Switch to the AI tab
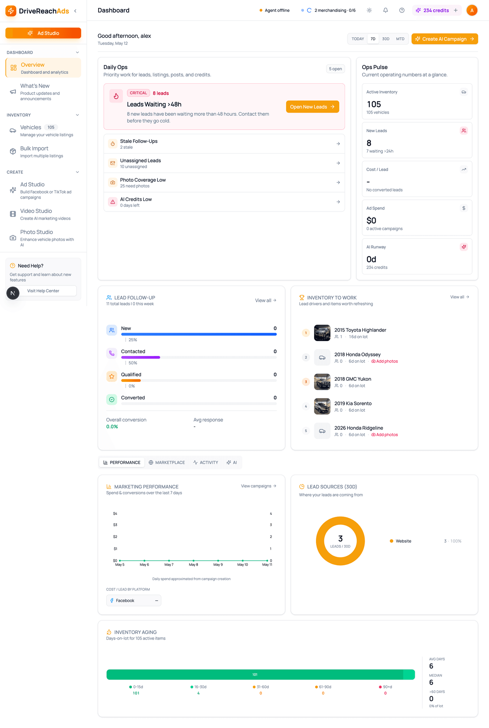489x728 pixels. tap(232, 463)
